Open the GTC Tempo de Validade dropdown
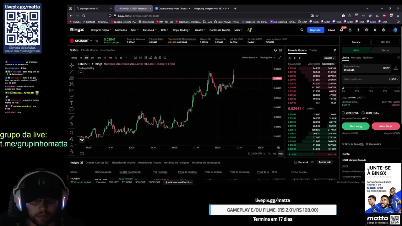Screen dimensions: 402x226 (x=365, y=118)
